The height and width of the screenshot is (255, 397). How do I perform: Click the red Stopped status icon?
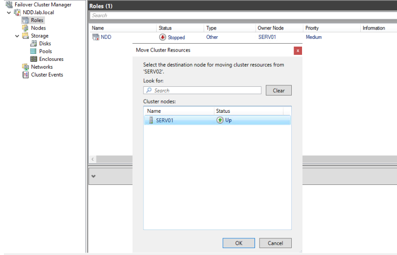tap(163, 37)
